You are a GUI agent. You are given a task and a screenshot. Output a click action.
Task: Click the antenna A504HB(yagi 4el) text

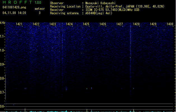(x=99, y=13)
